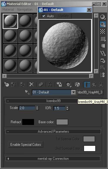Click the Sample UV Tiling icon

coord(103,38)
